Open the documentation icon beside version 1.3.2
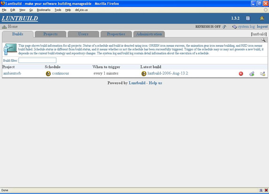The height and width of the screenshot is (194, 269). (248, 18)
